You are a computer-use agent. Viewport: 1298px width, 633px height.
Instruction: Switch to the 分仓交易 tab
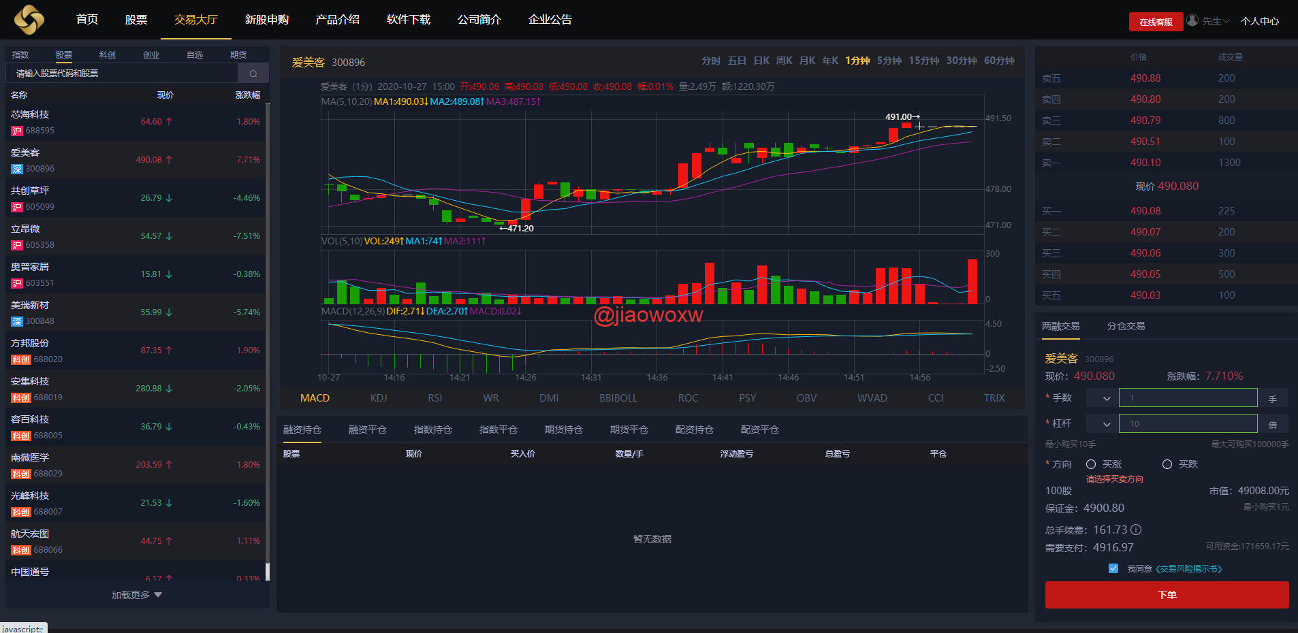tap(1126, 326)
